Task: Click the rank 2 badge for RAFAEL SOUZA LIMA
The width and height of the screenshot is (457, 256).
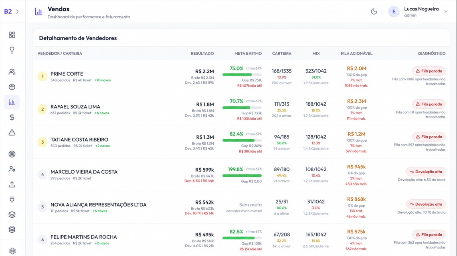Action: [x=42, y=109]
